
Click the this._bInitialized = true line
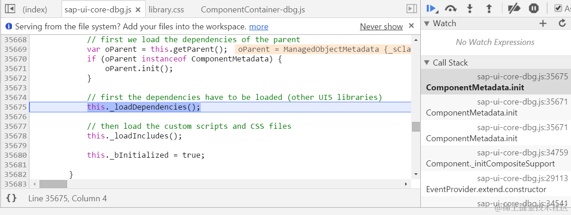coord(146,155)
